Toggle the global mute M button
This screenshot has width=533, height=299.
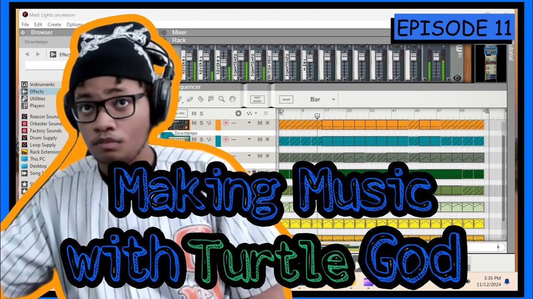(194, 113)
